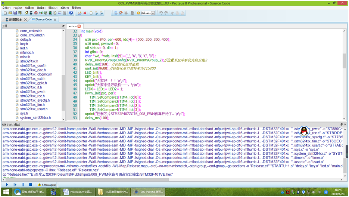Click the code editor vertical scrollbar thumb
The height and width of the screenshot is (197, 349).
344,61
